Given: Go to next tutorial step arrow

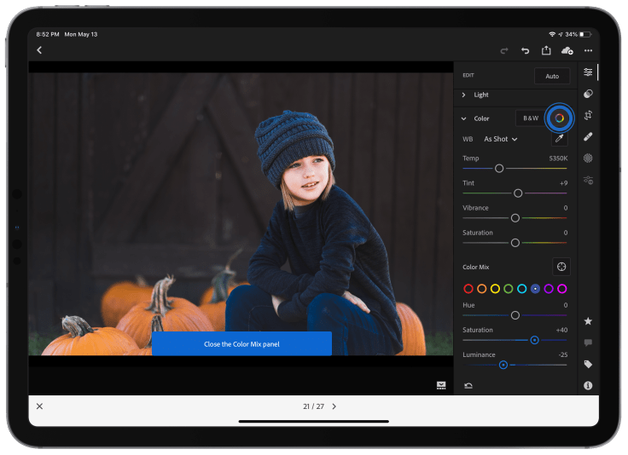Looking at the screenshot, I should pos(334,406).
